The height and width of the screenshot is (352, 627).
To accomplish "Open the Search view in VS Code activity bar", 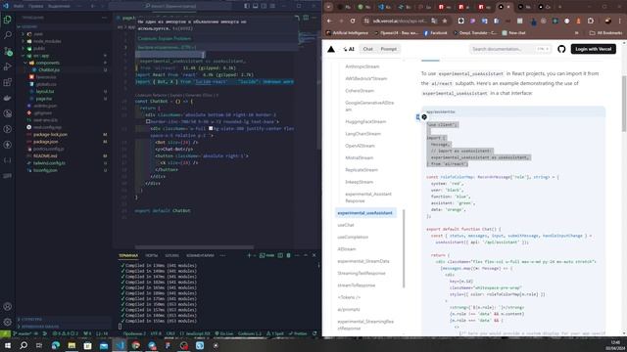I will point(7,35).
